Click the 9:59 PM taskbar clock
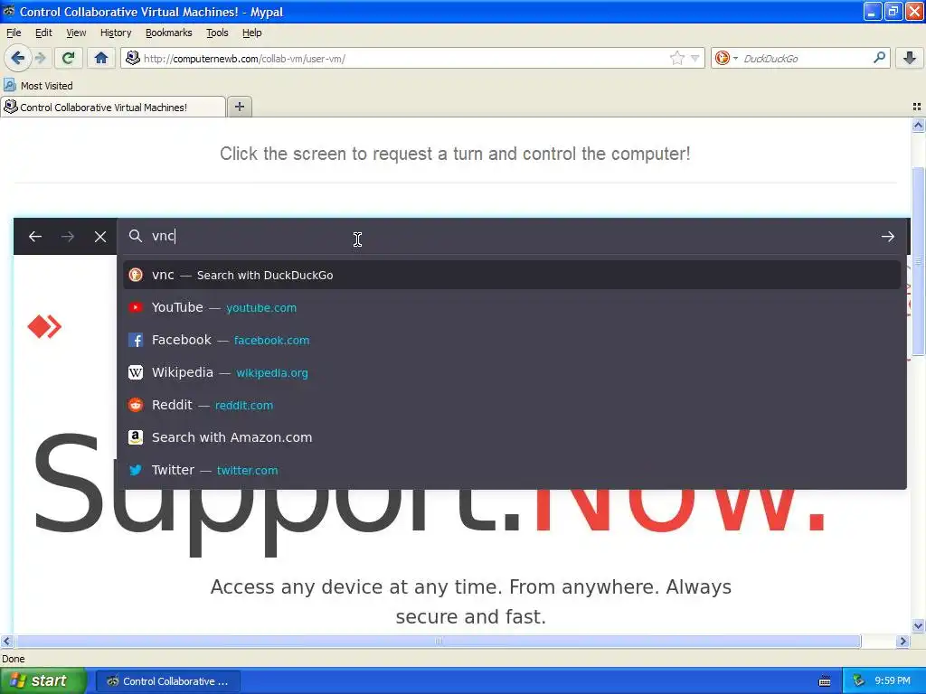926x694 pixels. [893, 681]
